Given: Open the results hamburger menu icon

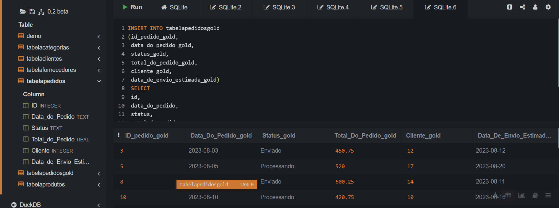Looking at the screenshot, I should tap(548, 195).
